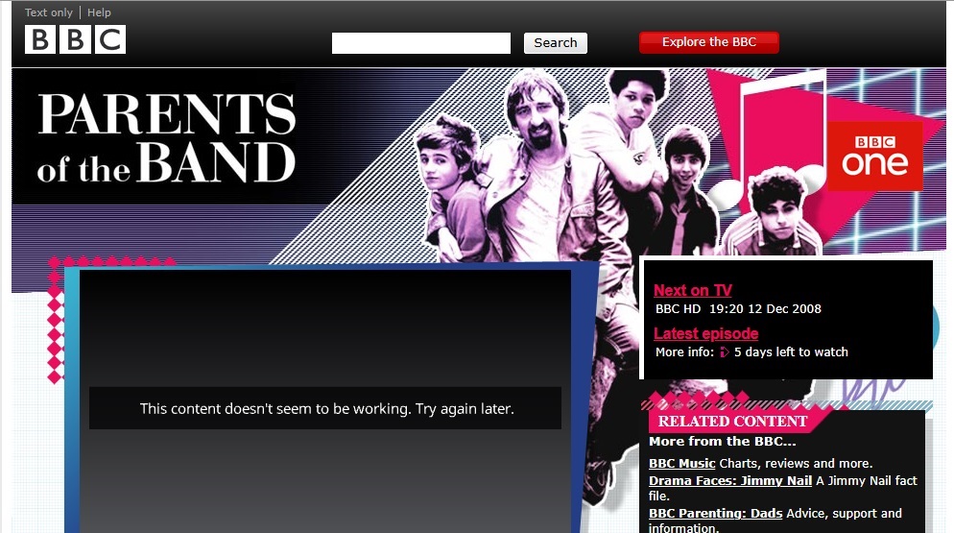Open BBC Parenting: Dads link
954x533 pixels.
716,514
